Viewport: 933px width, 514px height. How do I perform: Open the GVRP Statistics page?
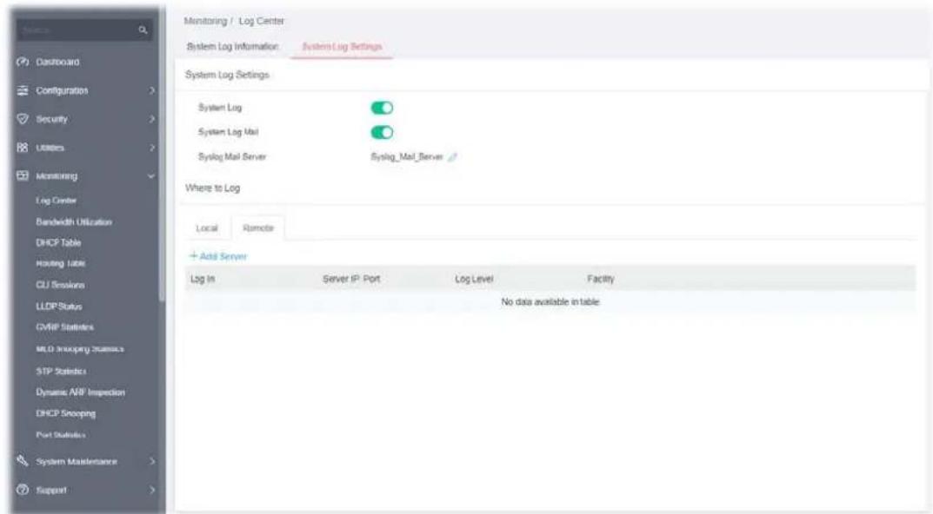[65, 326]
